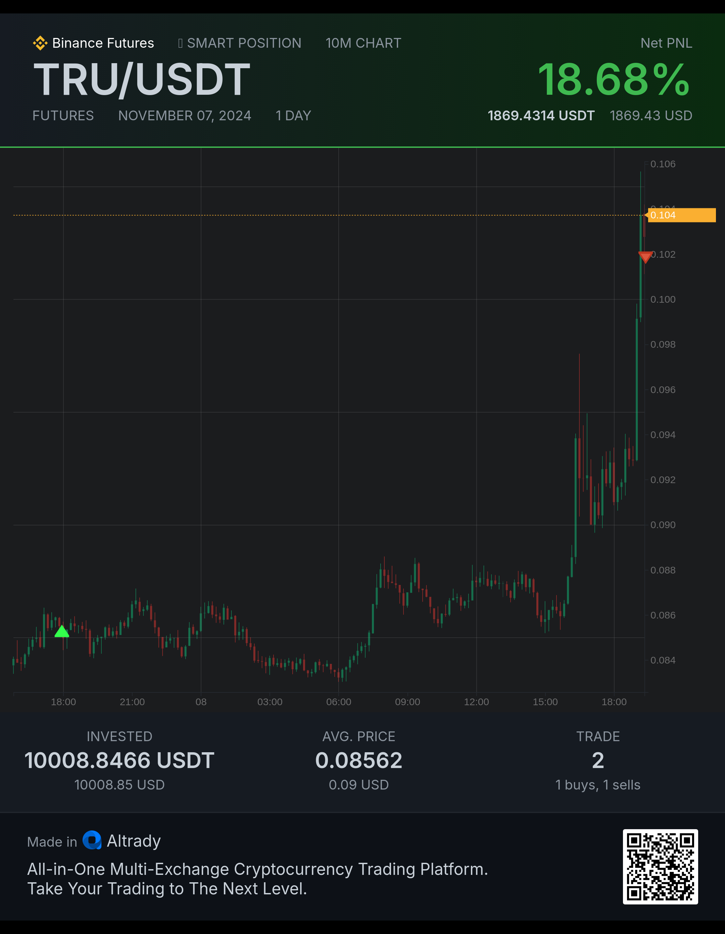725x934 pixels.
Task: Click the 08 date axis label
Action: [201, 702]
